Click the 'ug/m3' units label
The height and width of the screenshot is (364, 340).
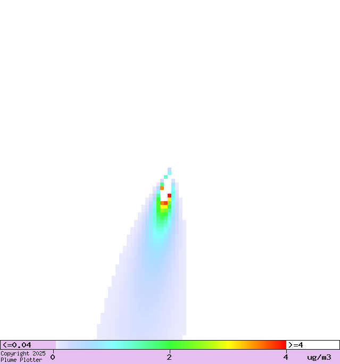pos(319,357)
